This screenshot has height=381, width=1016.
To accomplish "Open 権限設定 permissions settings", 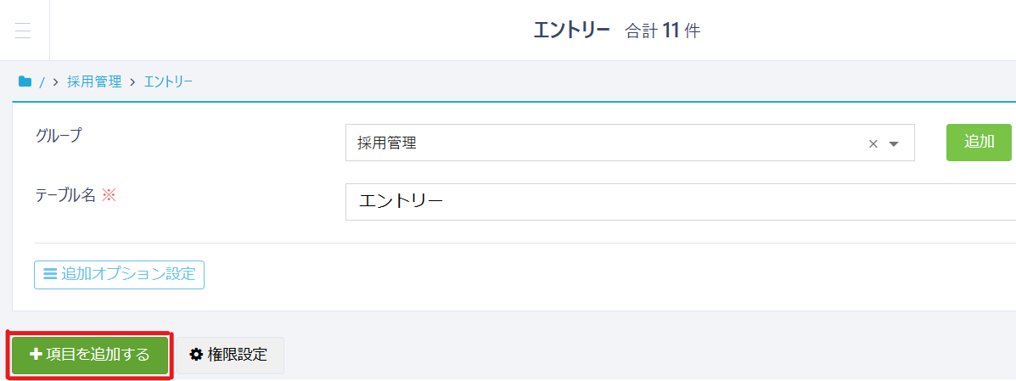I will tap(230, 355).
